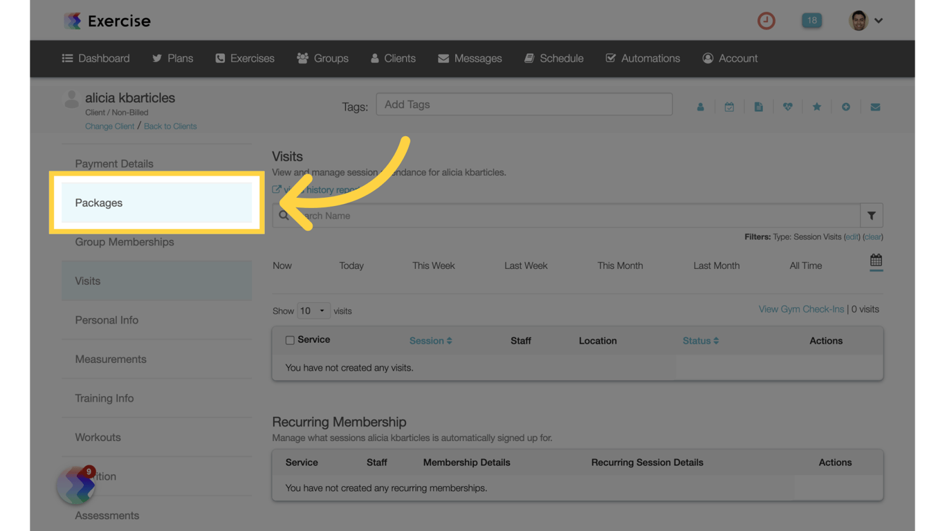Screen dimensions: 945x531
Task: Open Group Memberships in the sidebar
Action: click(x=156, y=242)
